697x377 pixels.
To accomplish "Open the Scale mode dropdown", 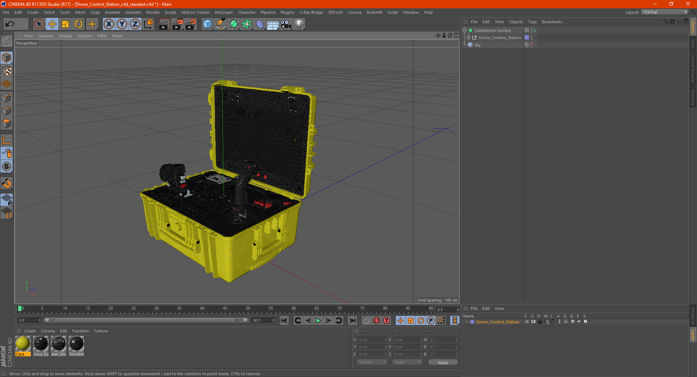I will pos(407,362).
